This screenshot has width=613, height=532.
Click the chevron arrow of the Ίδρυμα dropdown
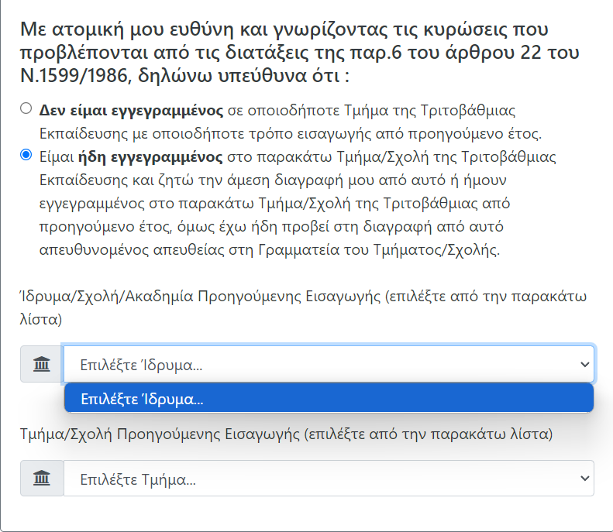coord(584,364)
